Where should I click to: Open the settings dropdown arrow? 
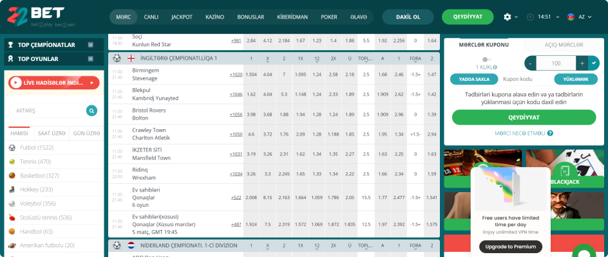point(516,17)
